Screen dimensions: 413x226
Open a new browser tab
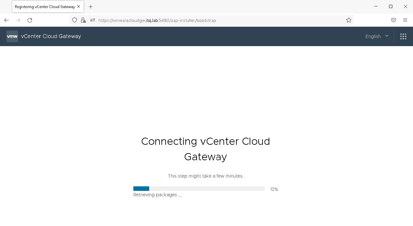click(91, 7)
